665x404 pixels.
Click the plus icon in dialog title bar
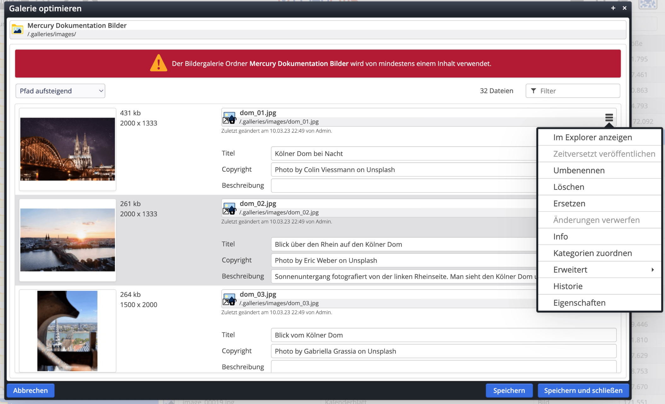[613, 8]
